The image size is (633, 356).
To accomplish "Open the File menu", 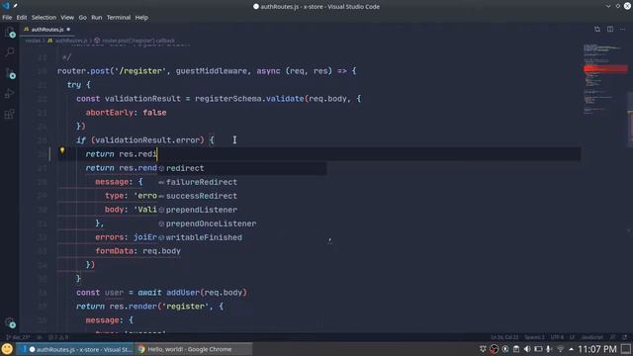I will point(7,18).
